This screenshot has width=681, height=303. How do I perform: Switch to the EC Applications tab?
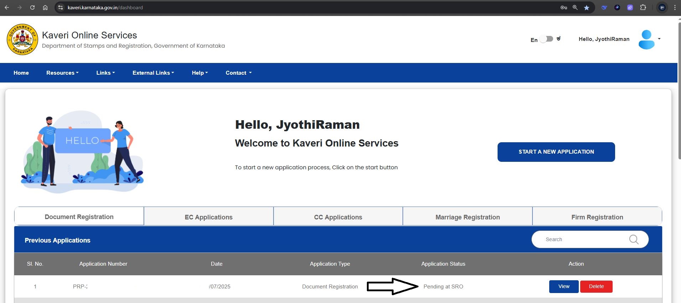[x=208, y=217]
